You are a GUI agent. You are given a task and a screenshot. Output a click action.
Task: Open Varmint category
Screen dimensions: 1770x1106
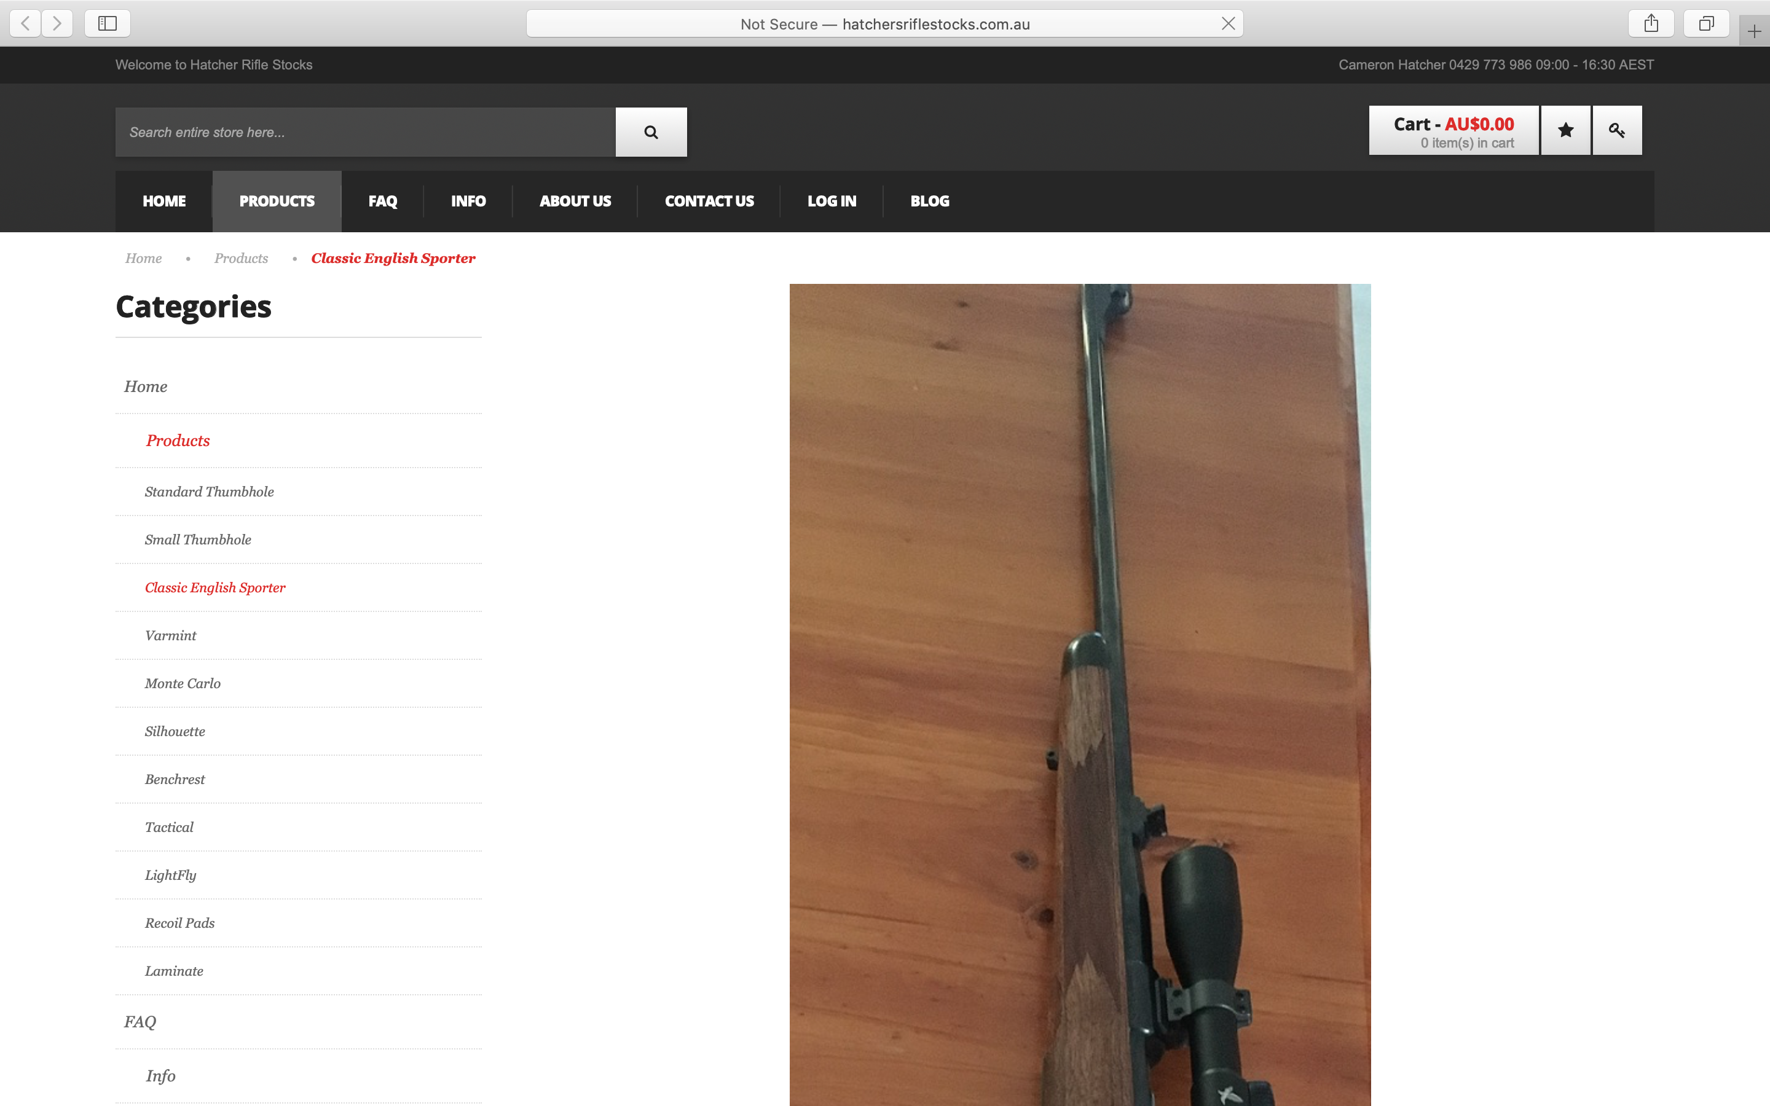[x=170, y=636]
